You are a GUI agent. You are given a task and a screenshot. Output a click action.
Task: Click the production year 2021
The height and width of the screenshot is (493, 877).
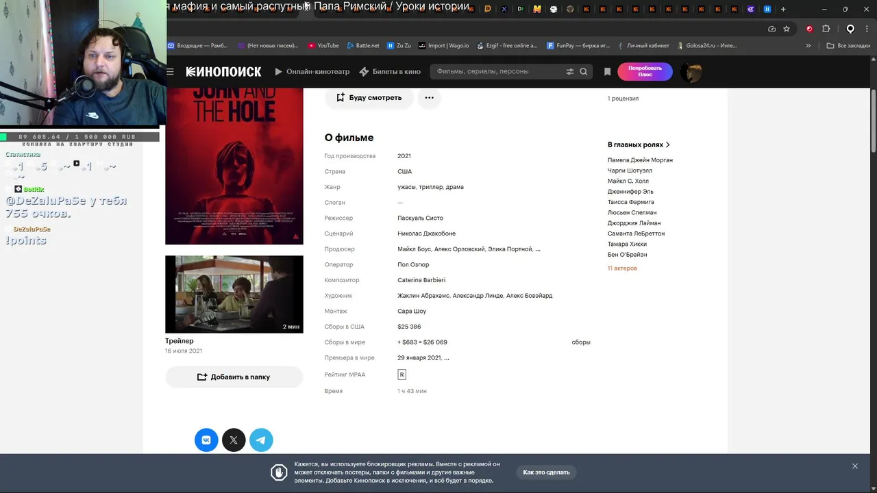(x=404, y=156)
